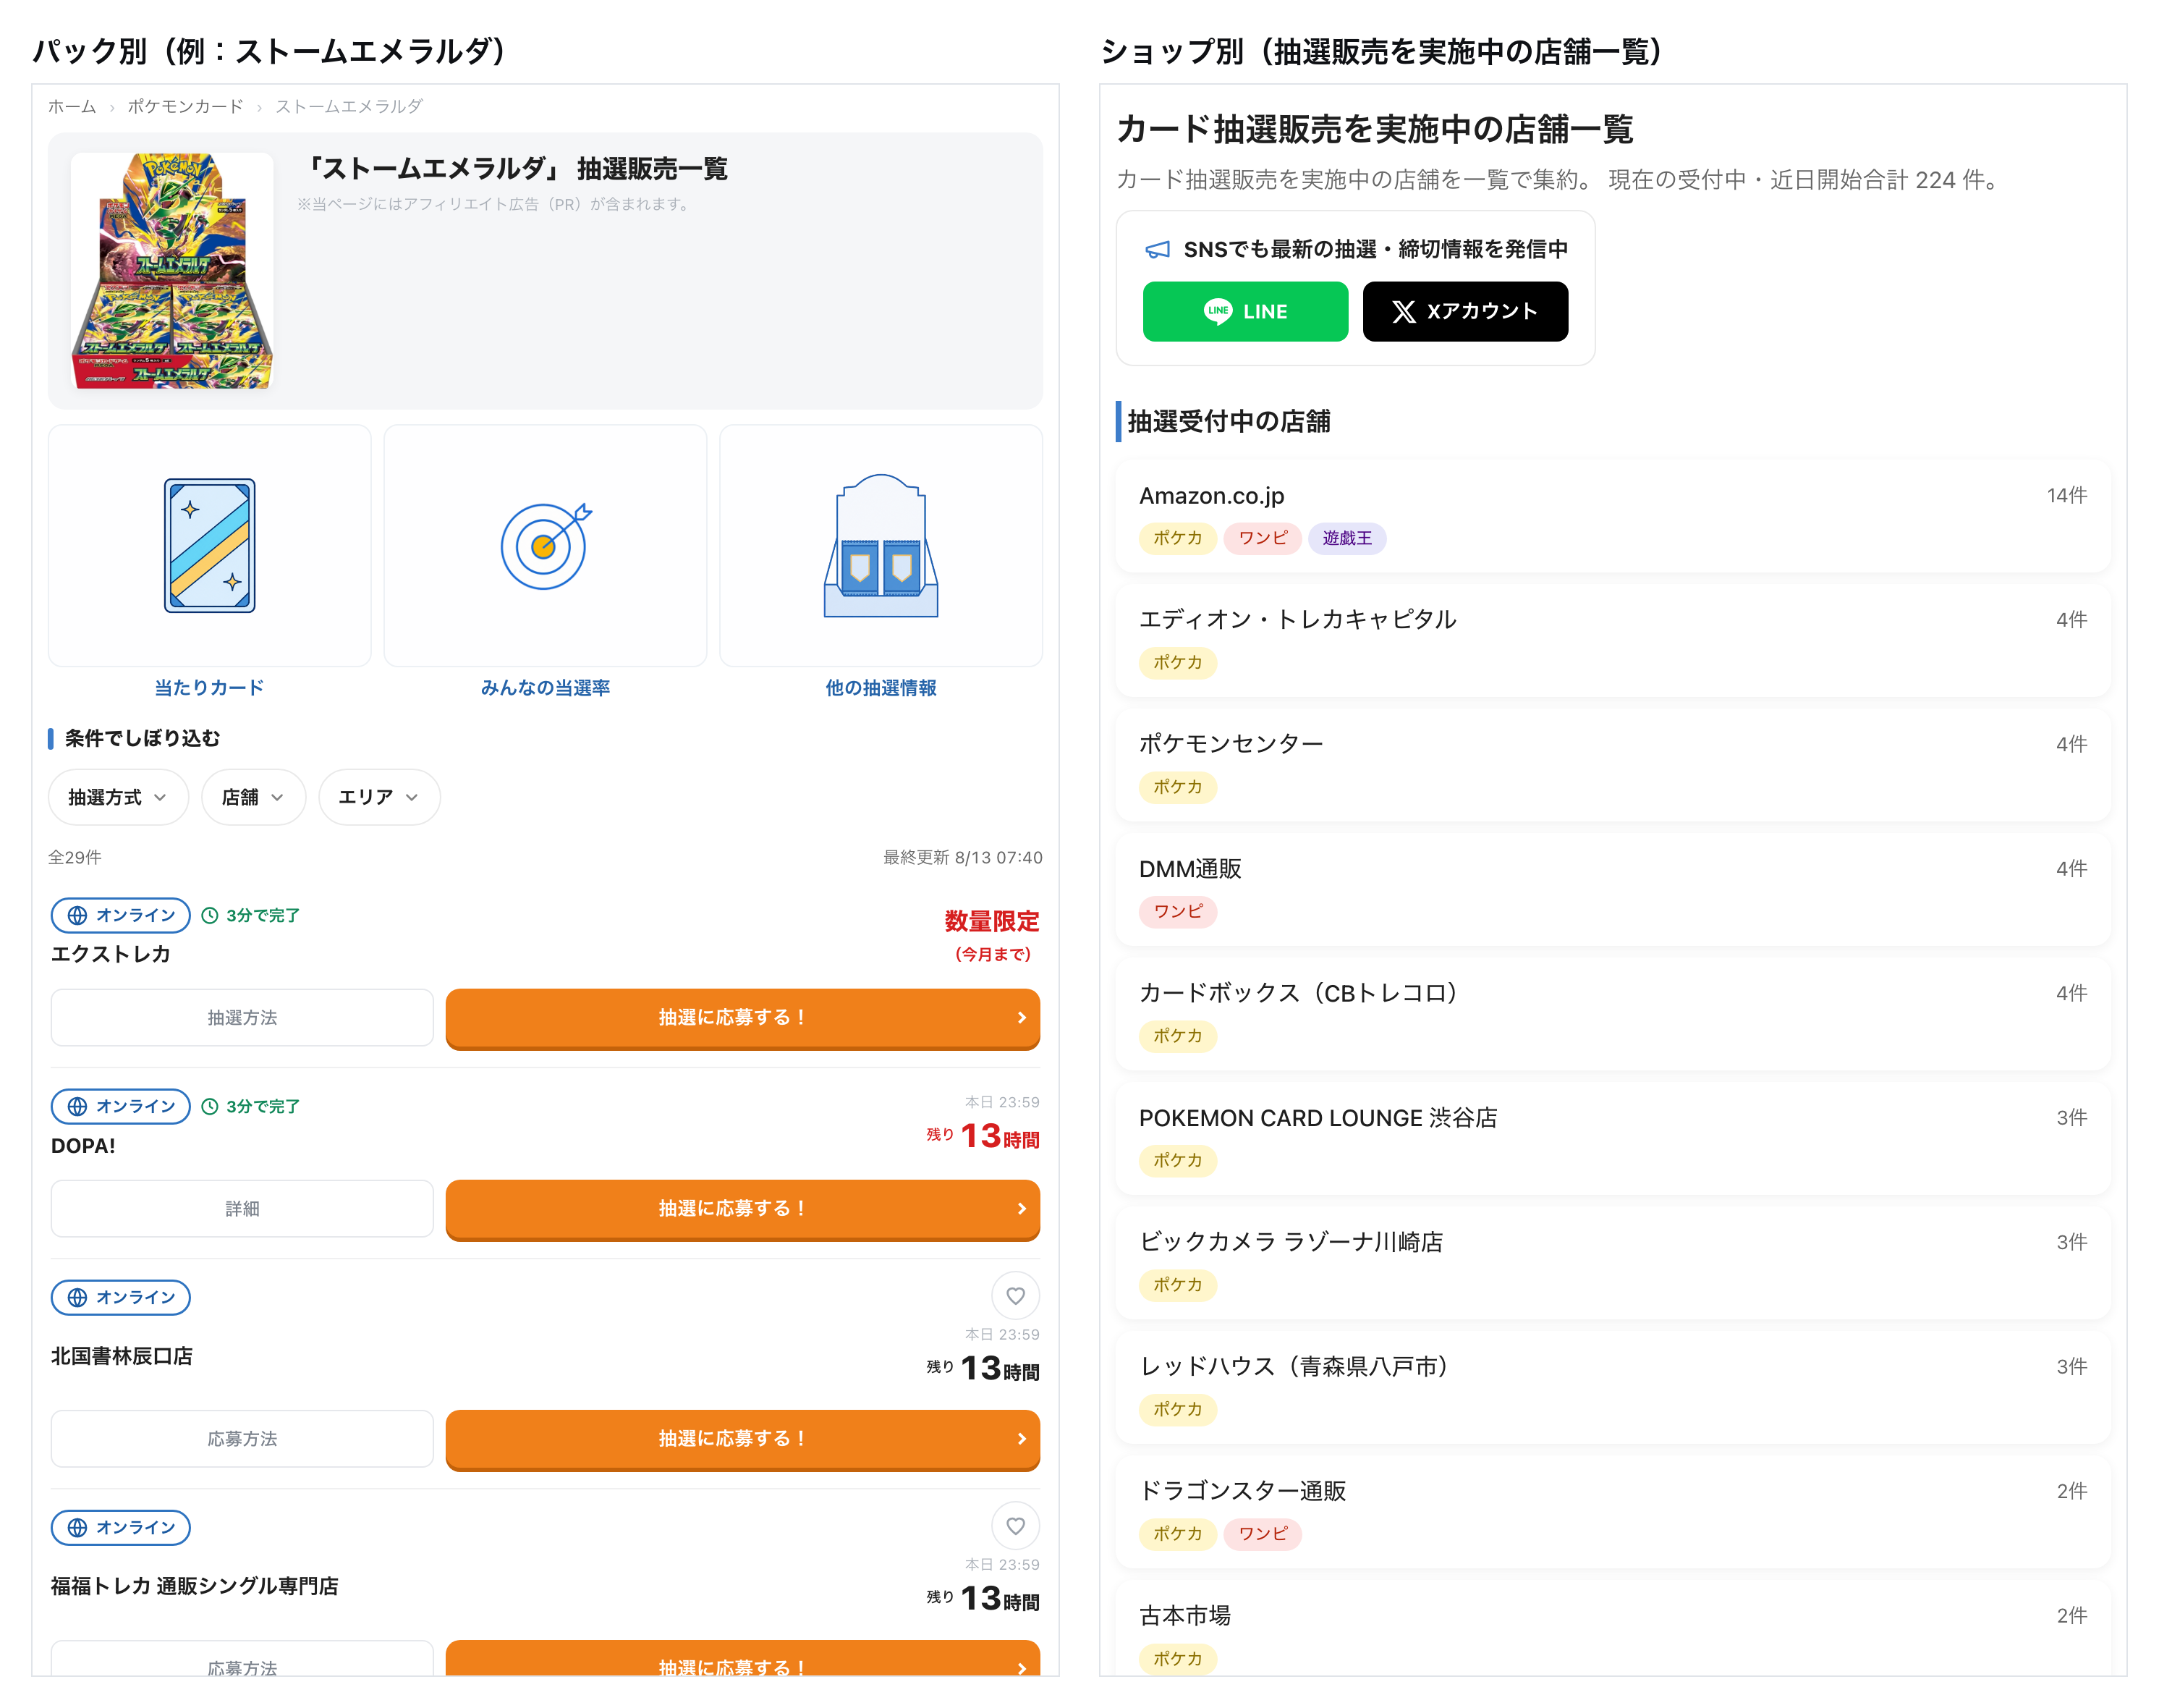
Task: Open the 古本市場 store entry
Action: [1612, 1628]
